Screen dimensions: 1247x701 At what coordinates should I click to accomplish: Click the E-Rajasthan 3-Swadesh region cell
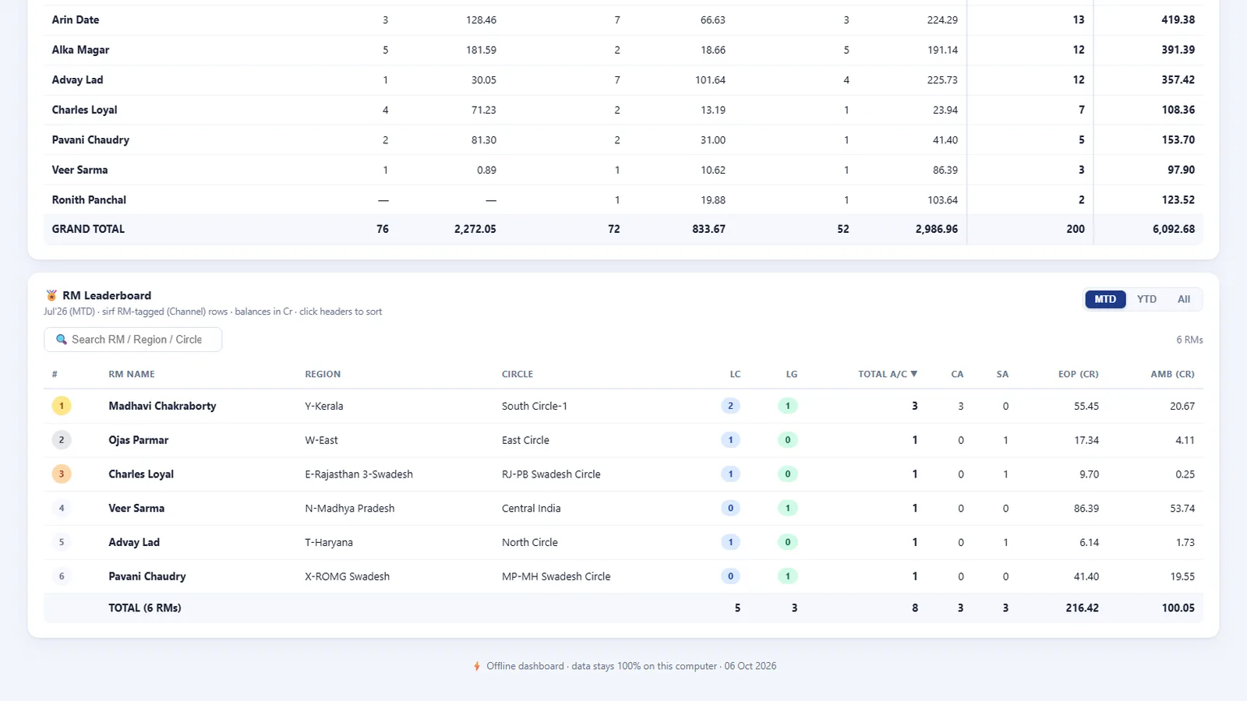tap(359, 474)
